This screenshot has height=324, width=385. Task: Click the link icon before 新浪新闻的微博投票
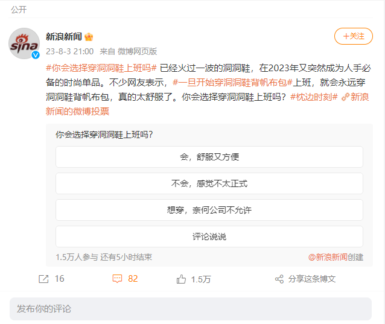345,97
